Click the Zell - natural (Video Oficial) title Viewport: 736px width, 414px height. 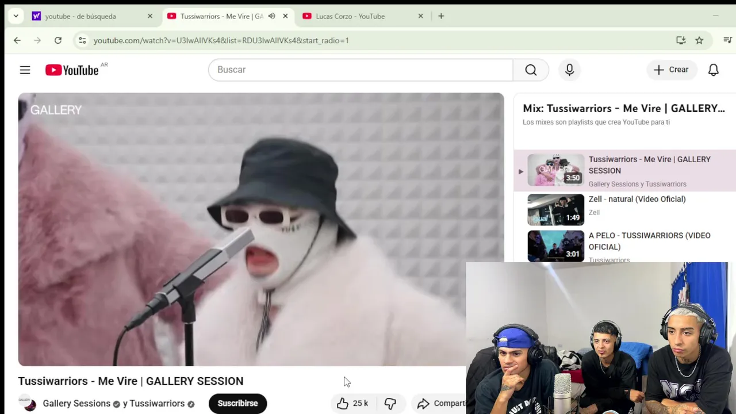[637, 199]
